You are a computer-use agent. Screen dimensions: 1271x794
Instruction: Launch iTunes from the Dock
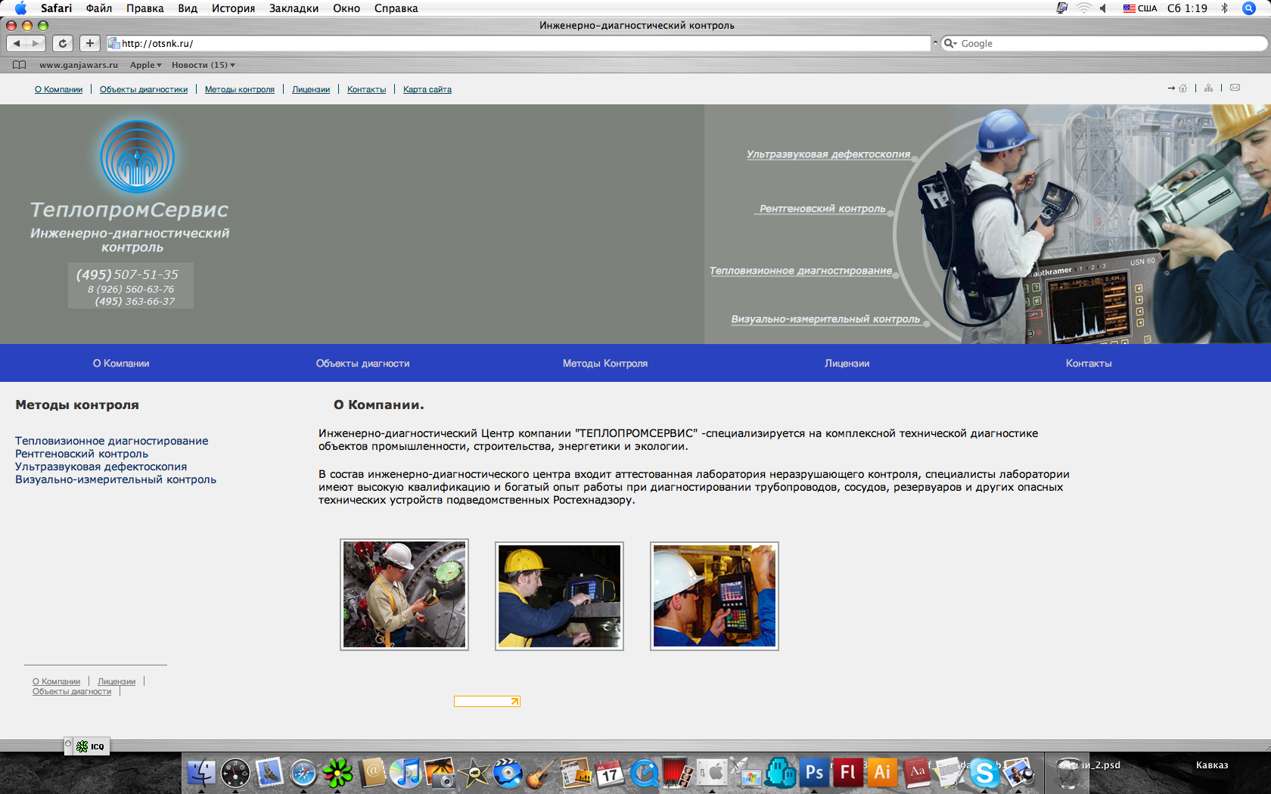click(x=406, y=773)
